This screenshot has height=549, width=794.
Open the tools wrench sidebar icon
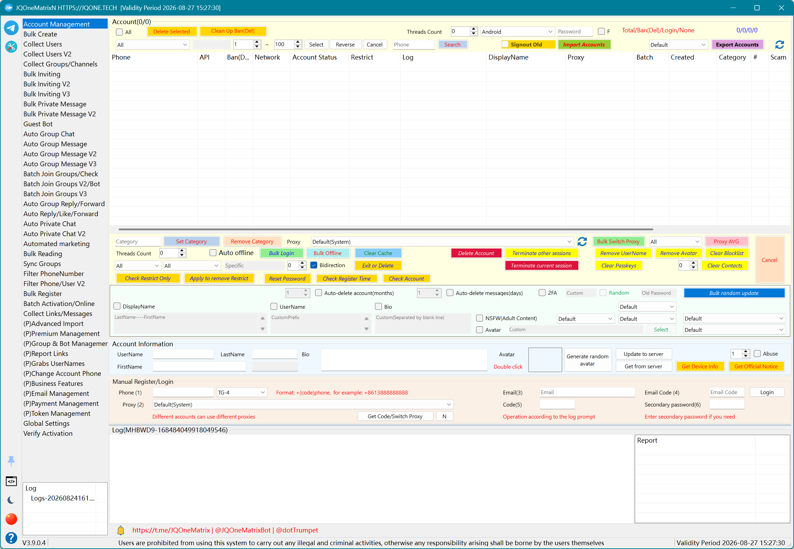[x=11, y=46]
